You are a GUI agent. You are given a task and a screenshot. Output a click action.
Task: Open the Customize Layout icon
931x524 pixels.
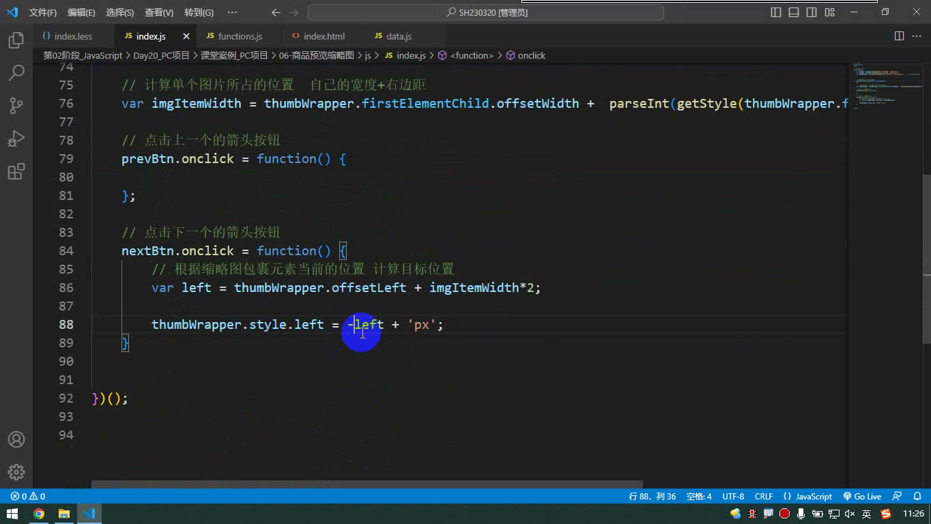click(829, 12)
